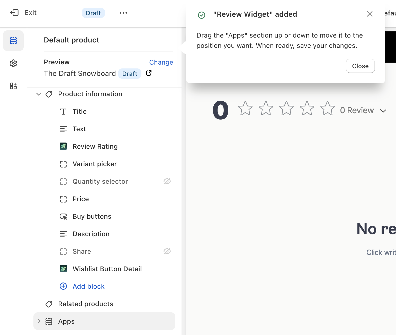Show the hidden Quantity selector block
The image size is (396, 335).
point(167,181)
